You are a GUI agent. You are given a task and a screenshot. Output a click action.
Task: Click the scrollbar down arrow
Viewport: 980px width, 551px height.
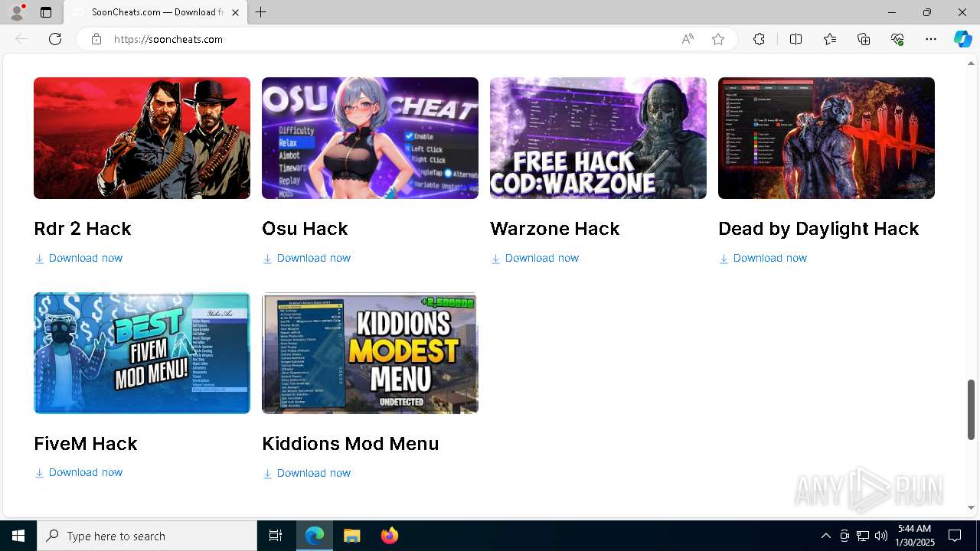pos(972,507)
